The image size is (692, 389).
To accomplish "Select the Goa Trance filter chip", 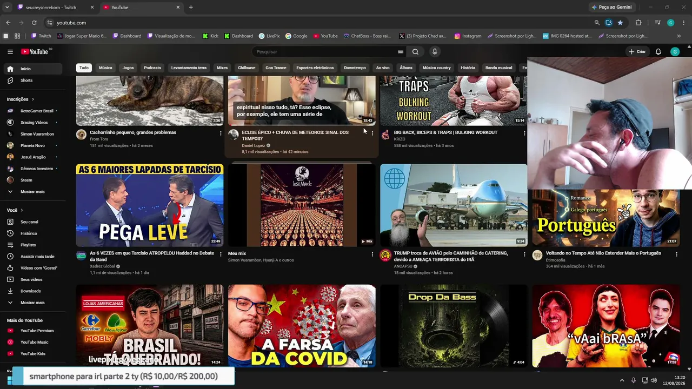I will [276, 68].
